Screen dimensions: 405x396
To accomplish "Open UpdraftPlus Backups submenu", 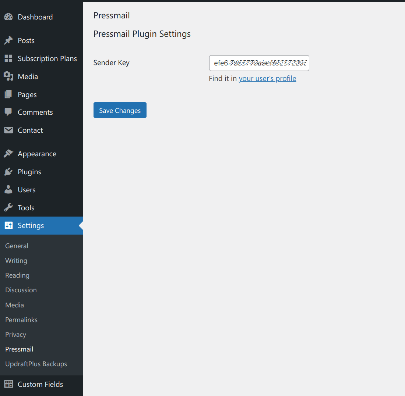I will (x=36, y=364).
